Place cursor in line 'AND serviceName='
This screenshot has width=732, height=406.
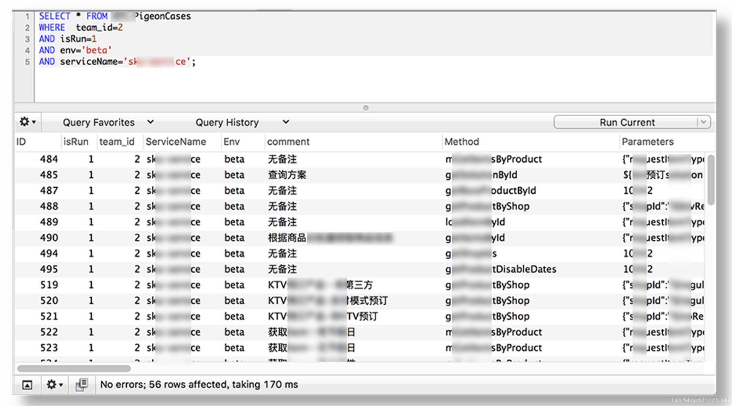coord(117,61)
